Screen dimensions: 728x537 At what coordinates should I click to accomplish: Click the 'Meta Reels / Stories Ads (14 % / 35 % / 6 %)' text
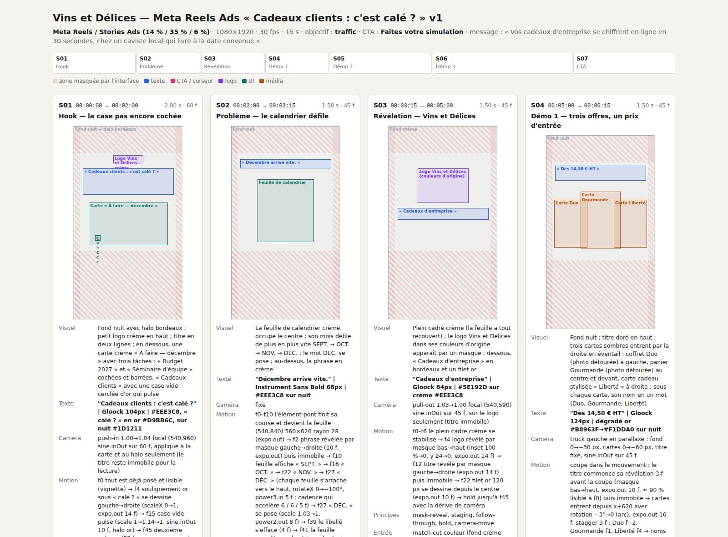click(131, 32)
